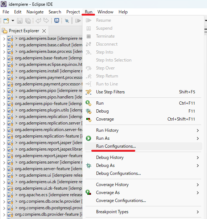Expand the org.adempiere.install project node
The width and height of the screenshot is (207, 219).
pyautogui.click(x=4, y=71)
